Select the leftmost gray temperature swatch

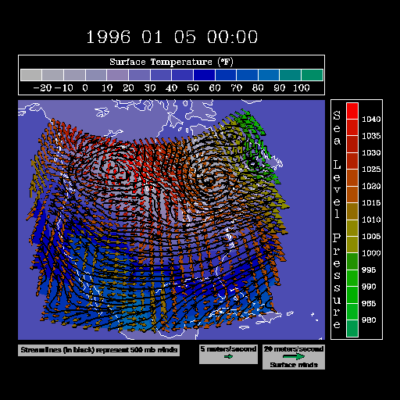pos(31,75)
